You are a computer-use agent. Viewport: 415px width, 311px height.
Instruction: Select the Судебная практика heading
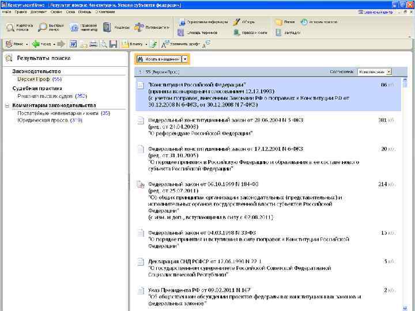click(x=37, y=88)
